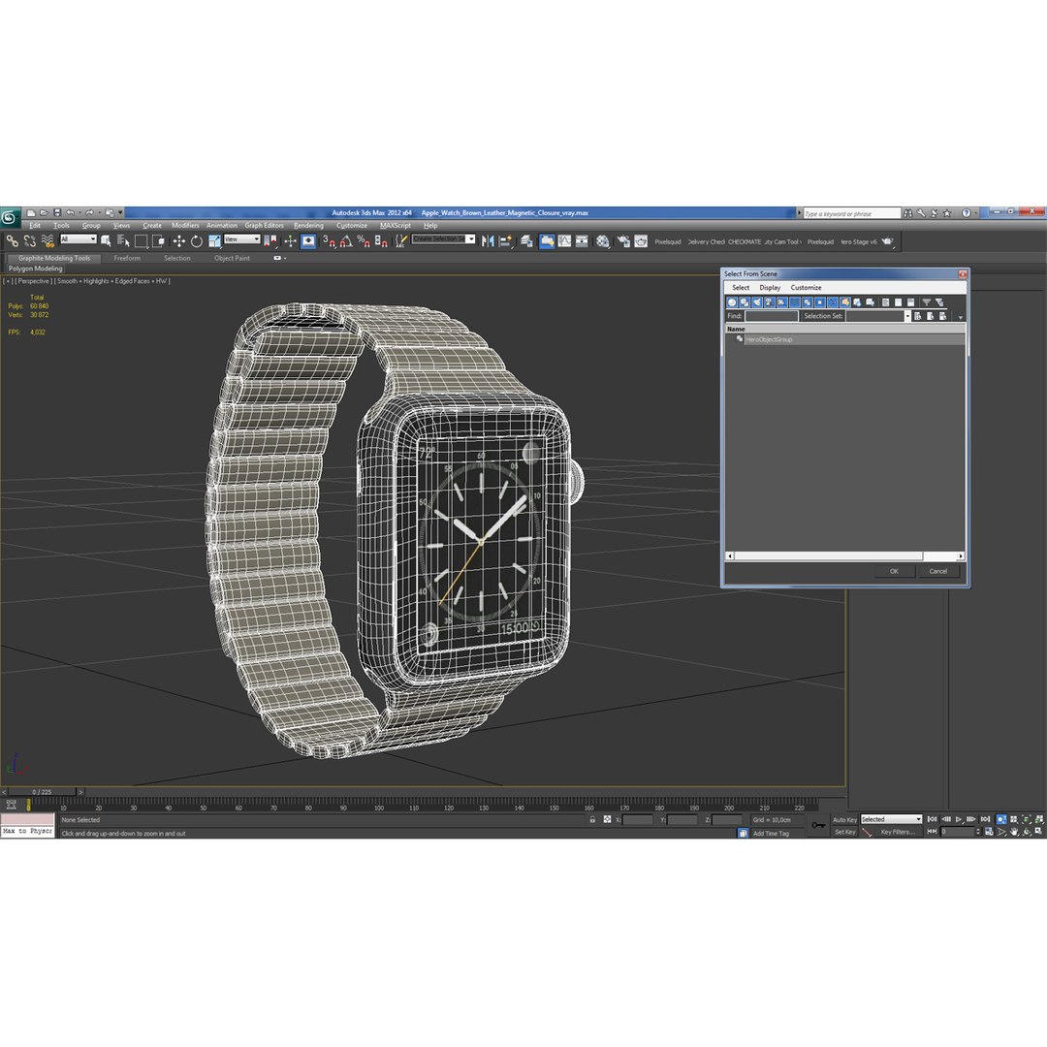
Task: Click the keyword search field in title bar
Action: tap(851, 213)
